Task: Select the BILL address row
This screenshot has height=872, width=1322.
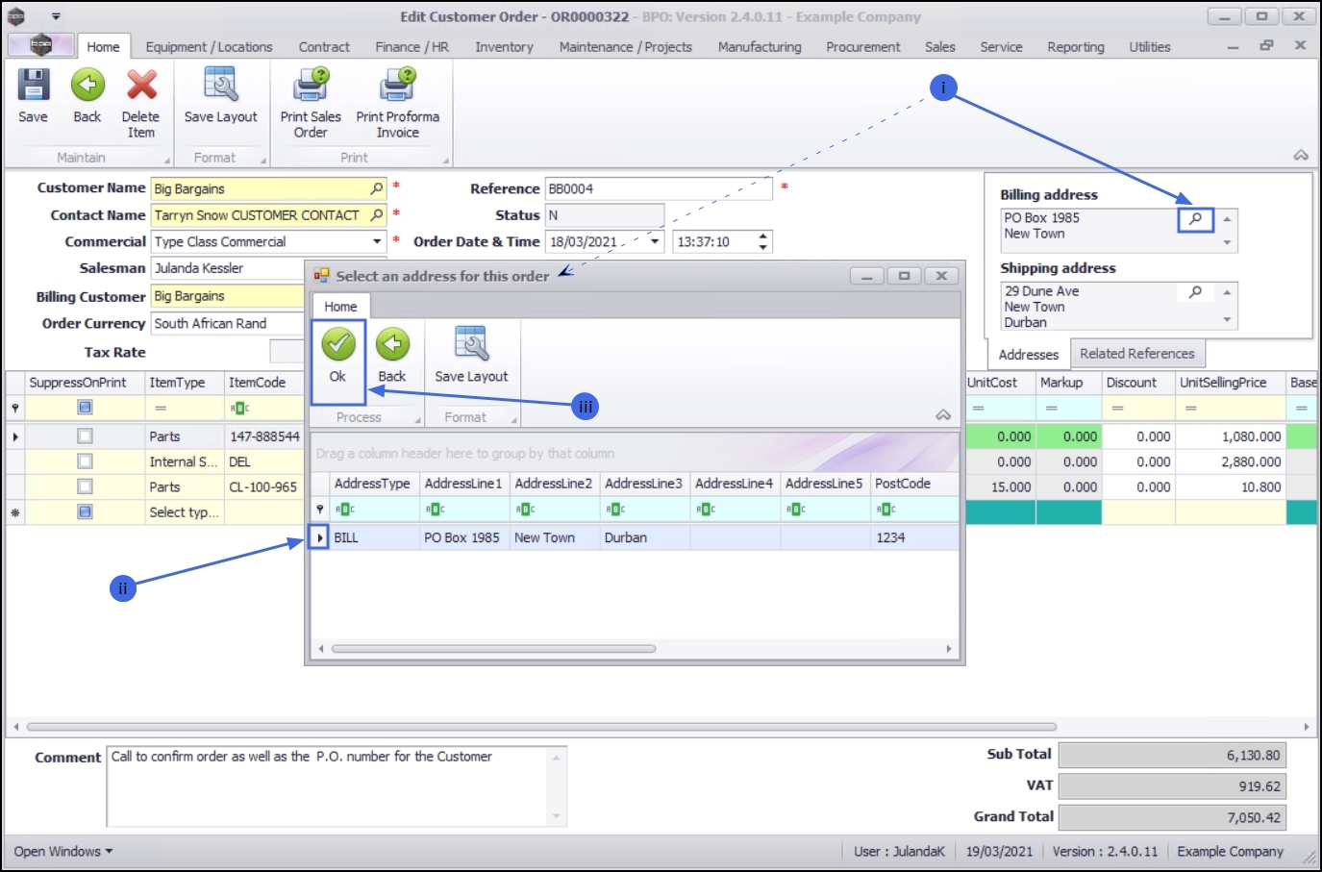Action: (x=636, y=537)
